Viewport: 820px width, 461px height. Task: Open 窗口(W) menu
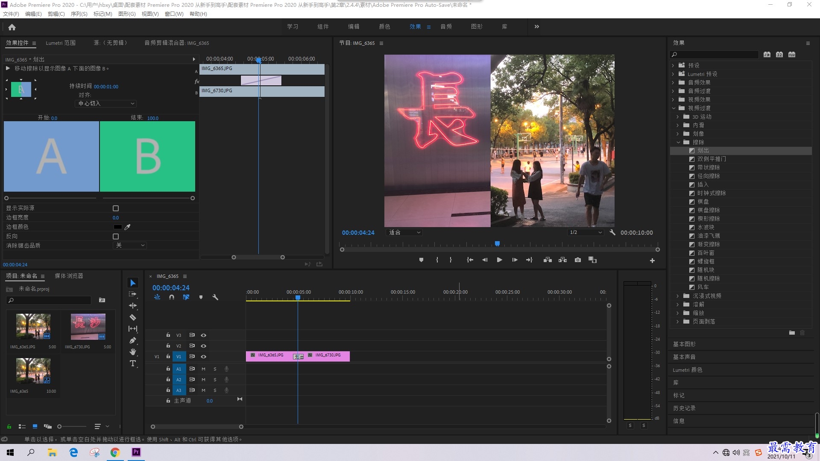174,14
